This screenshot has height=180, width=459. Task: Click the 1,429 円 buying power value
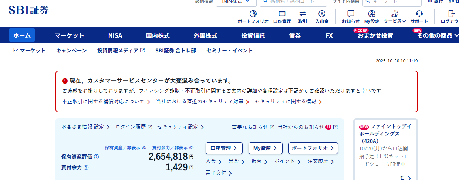point(179,167)
